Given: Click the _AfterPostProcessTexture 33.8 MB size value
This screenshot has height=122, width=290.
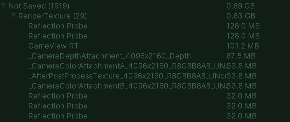Looking at the screenshot, I should pos(242,76).
